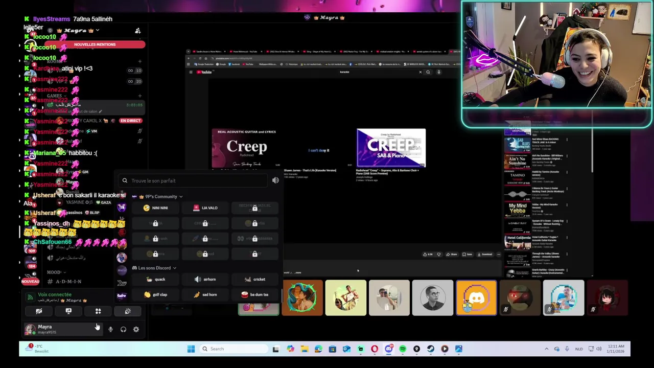
Task: Open the Mayra server name dropdown
Action: [x=78, y=31]
